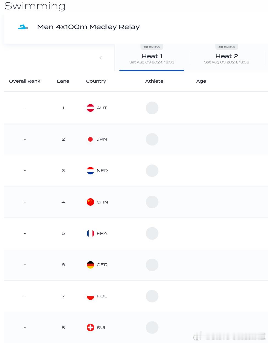
Task: Go to previous heats with left chevron
Action: [101, 58]
